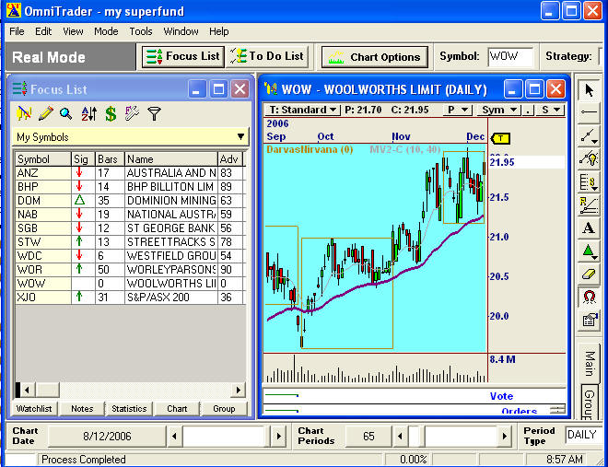Open the S dropdown in chart header

coord(550,110)
